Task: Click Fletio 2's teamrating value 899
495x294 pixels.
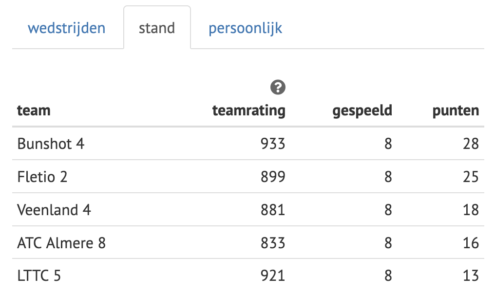Action: point(273,177)
